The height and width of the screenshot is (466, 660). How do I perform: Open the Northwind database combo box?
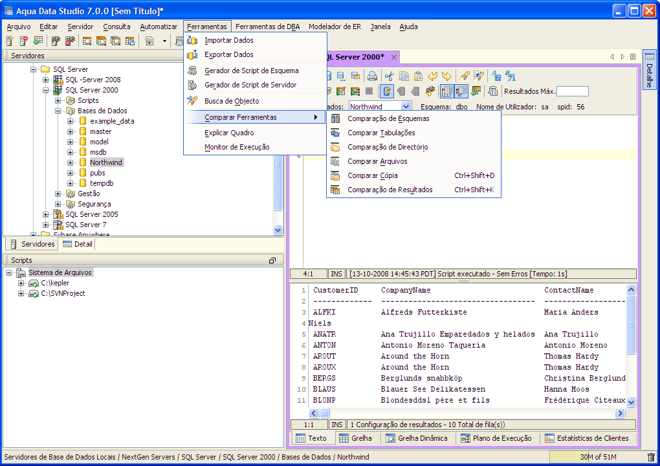(x=380, y=107)
